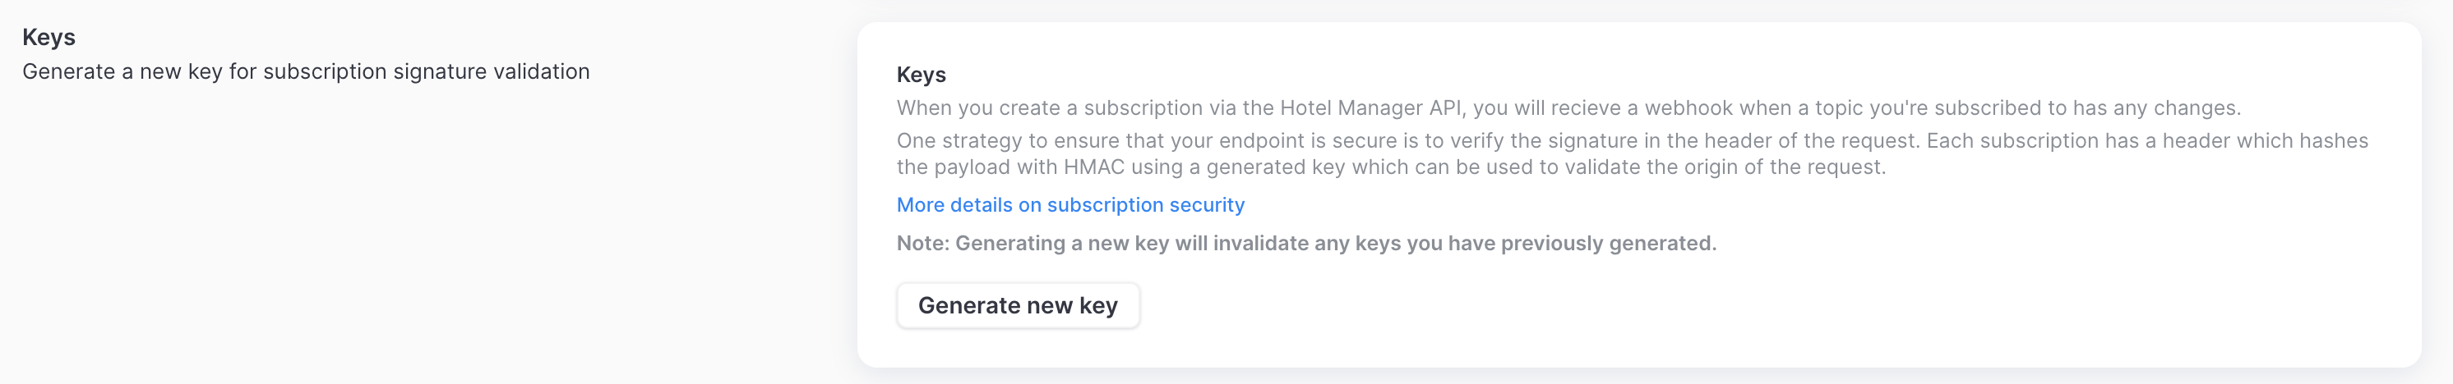Open More details on subscription security link

1069,205
